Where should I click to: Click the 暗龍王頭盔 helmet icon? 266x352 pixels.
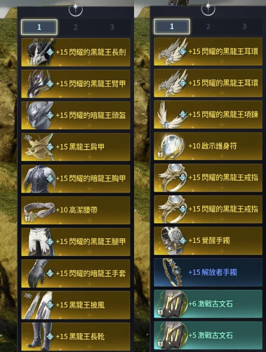pos(39,115)
